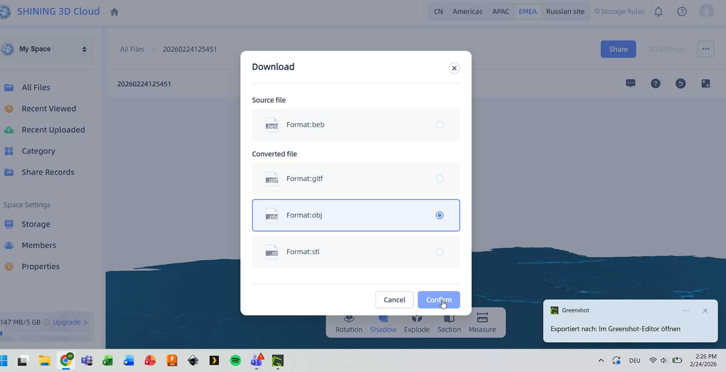Open the Storage Rules link

[x=619, y=12]
